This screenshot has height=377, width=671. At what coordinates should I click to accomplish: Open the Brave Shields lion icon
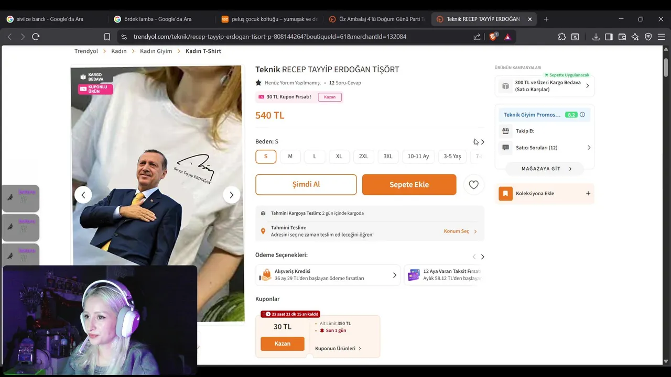pyautogui.click(x=493, y=37)
